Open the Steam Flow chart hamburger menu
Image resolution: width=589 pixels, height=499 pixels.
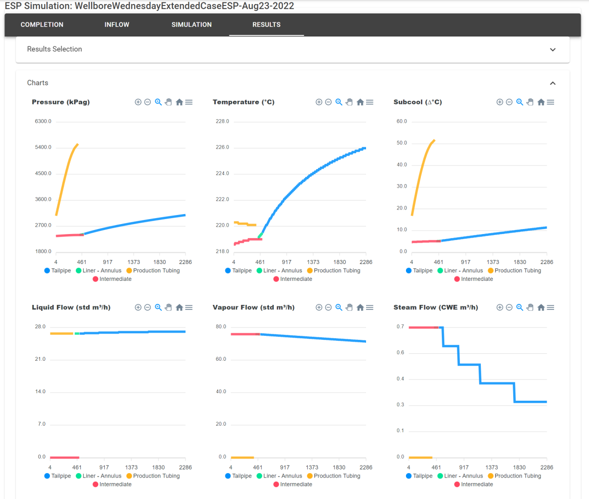click(x=551, y=307)
